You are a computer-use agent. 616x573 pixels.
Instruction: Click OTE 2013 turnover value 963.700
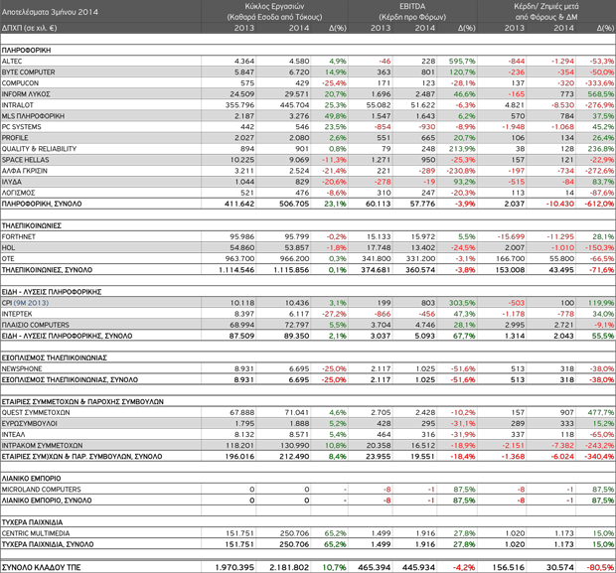click(239, 259)
